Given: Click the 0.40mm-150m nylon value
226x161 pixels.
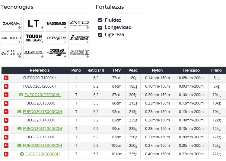Looking at the screenshot, I should tap(158, 154).
